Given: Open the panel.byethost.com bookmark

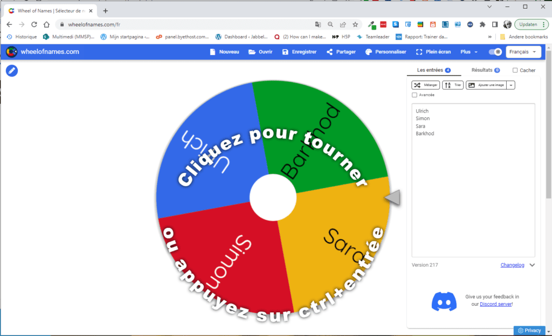Looking at the screenshot, I should coord(182,37).
